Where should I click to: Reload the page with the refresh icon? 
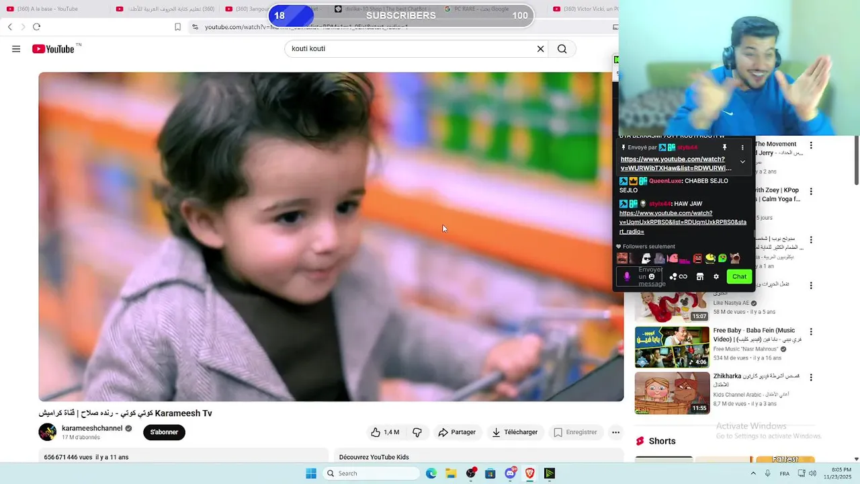click(x=36, y=27)
